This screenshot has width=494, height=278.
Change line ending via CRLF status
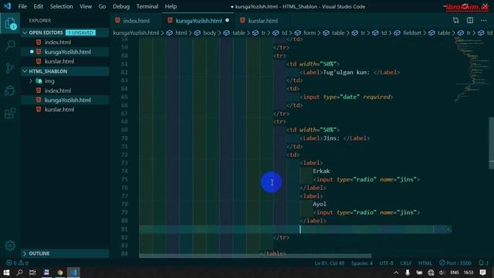pyautogui.click(x=406, y=263)
